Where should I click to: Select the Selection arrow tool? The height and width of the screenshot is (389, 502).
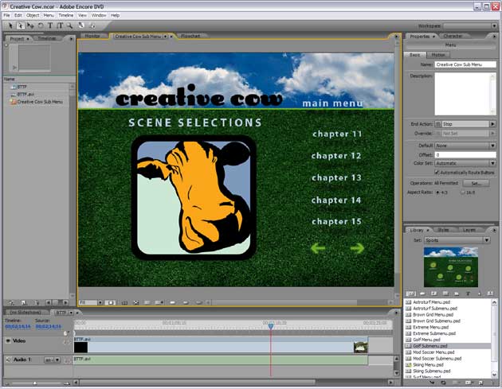pos(10,25)
